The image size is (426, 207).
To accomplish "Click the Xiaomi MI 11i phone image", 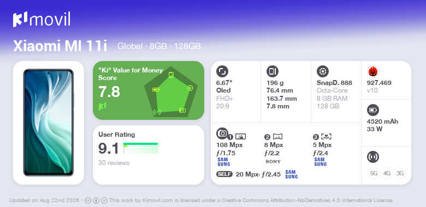I will (x=49, y=123).
